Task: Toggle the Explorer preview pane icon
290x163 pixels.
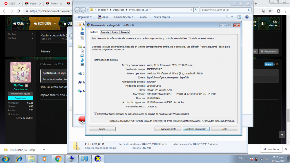Action: pyautogui.click(x=239, y=17)
